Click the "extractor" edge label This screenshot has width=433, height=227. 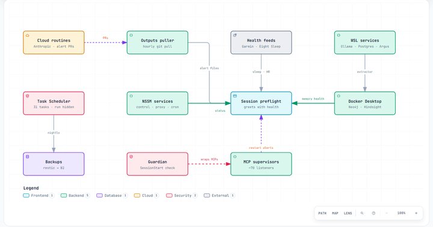pos(365,71)
